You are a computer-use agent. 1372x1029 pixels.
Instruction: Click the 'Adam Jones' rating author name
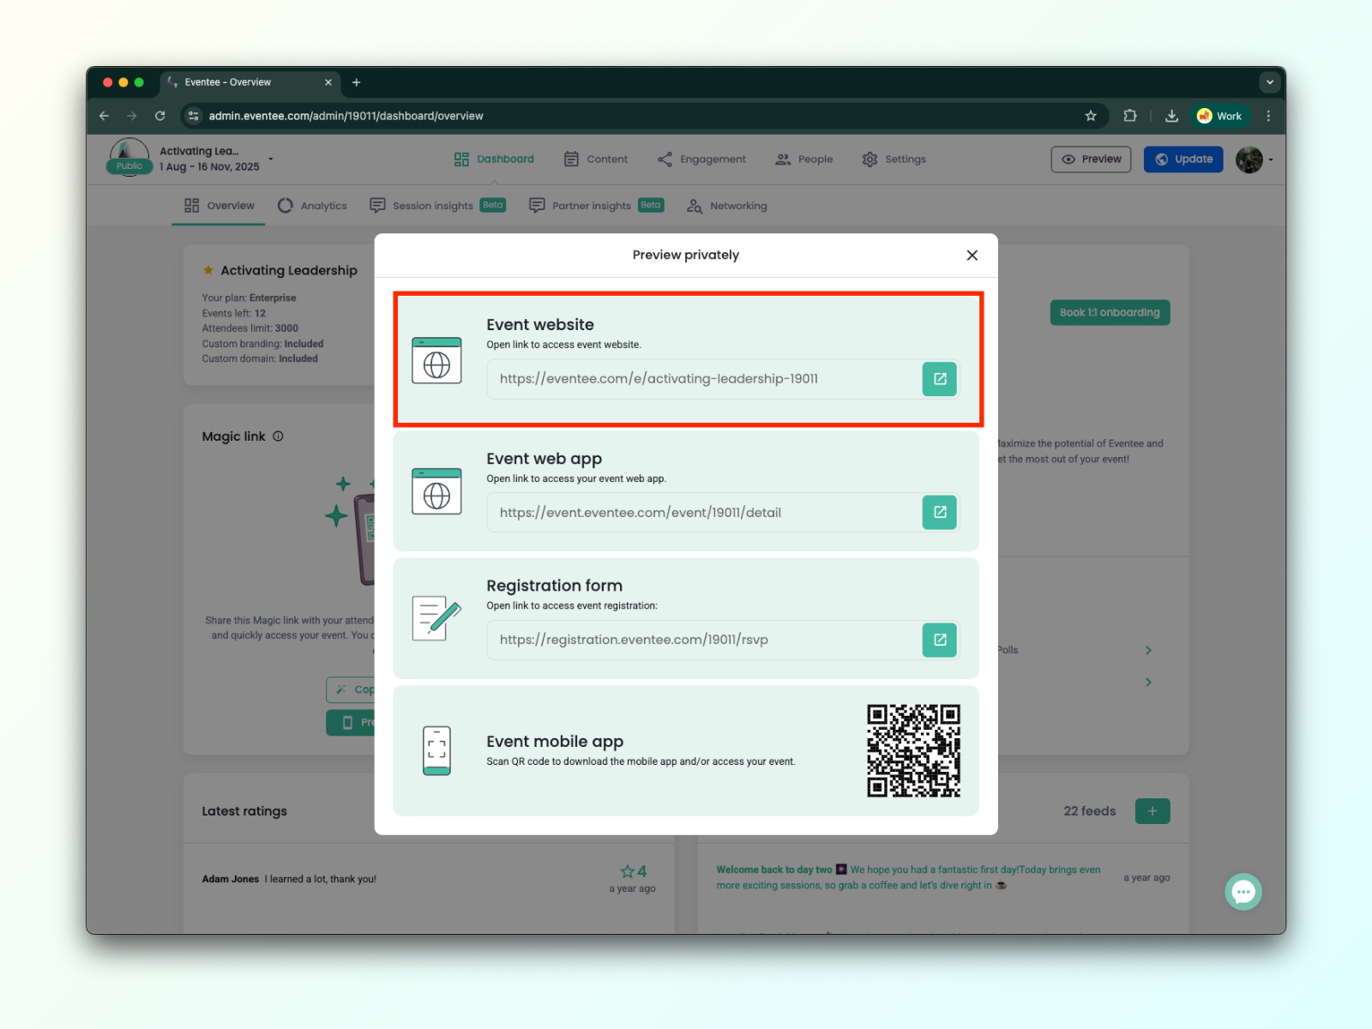(231, 879)
